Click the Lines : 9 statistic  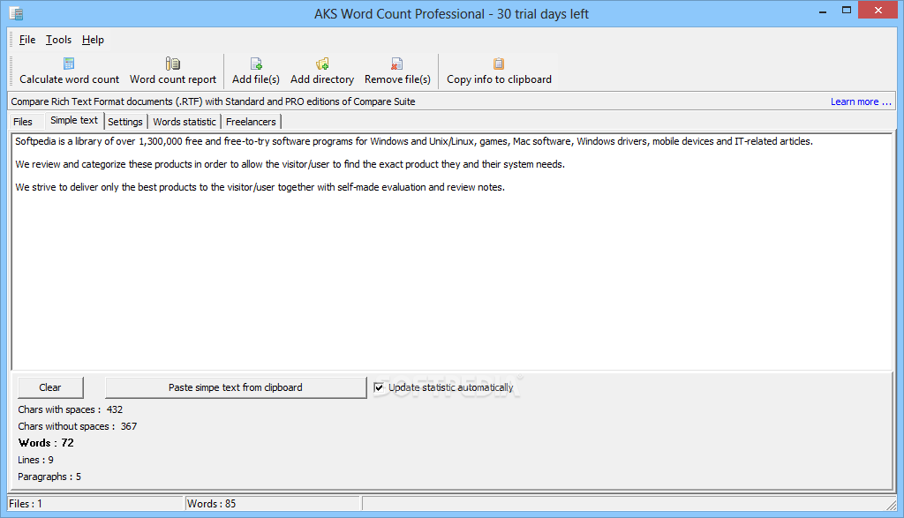(35, 460)
